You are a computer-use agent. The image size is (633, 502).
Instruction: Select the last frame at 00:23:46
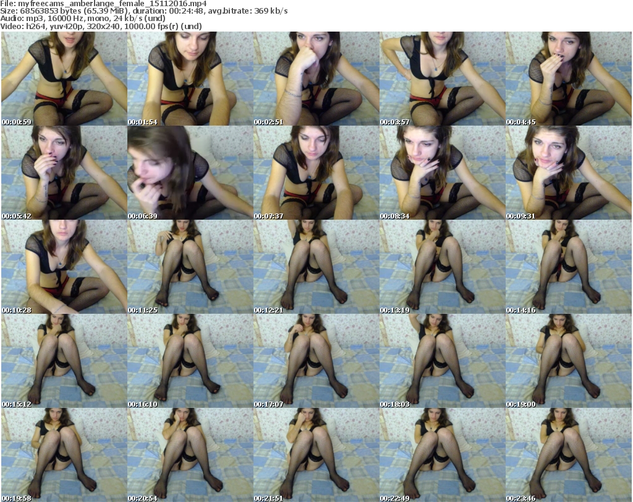pos(569,455)
